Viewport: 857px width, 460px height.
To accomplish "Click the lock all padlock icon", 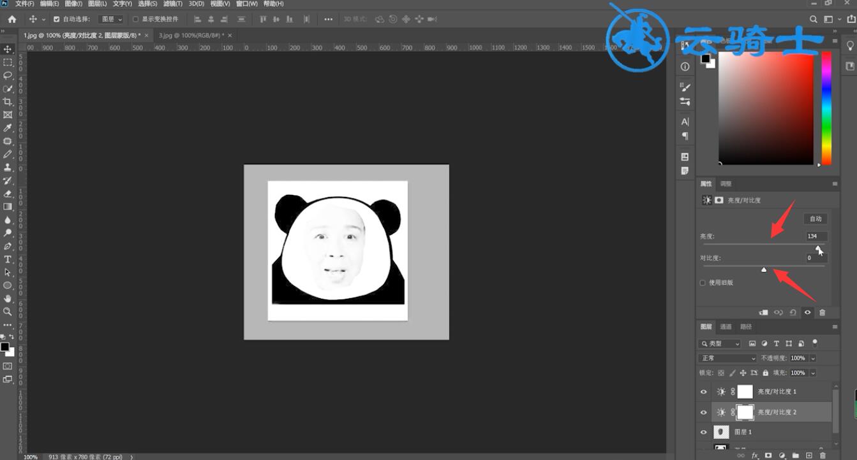I will pos(765,373).
